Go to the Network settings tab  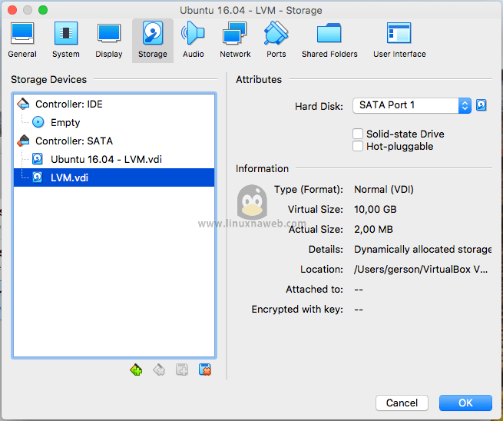point(235,41)
